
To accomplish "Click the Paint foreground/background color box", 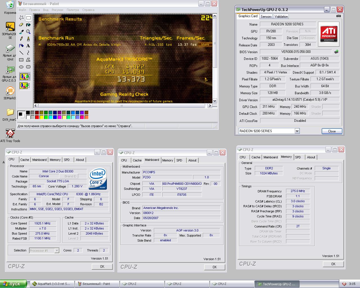I will (x=21, y=115).
